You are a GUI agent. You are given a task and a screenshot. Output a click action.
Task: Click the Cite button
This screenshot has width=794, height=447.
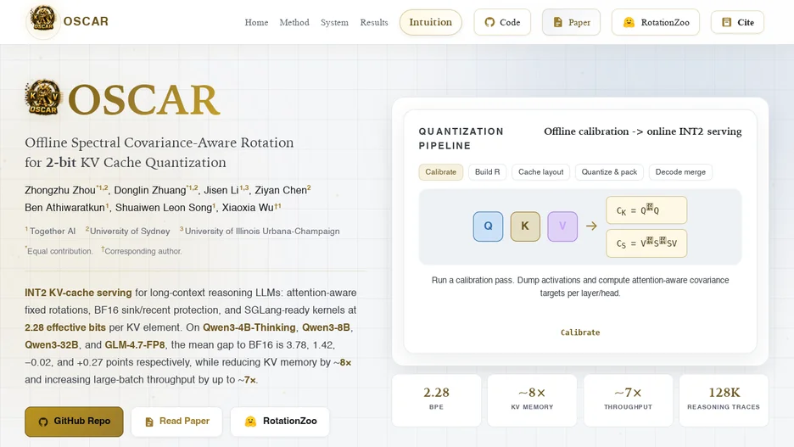point(737,22)
